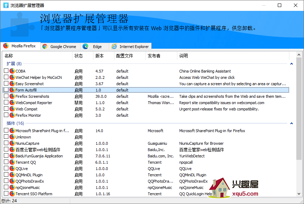Screen dimensions: 304x204
Task: Open the Google Chrome tab
Action: pyautogui.click(x=60, y=46)
